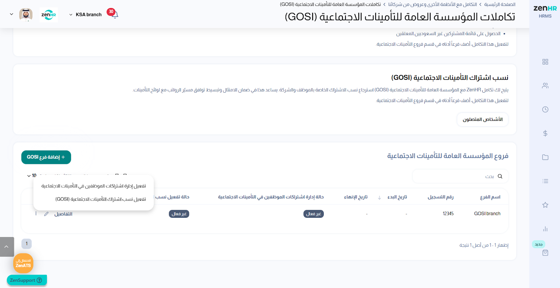Click the pencil edit icon for GOSI branch
This screenshot has width=560, height=288.
pos(46,214)
